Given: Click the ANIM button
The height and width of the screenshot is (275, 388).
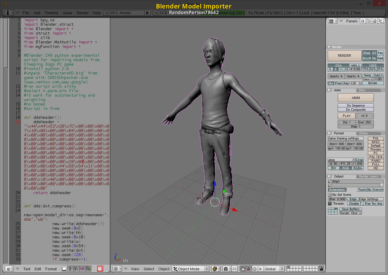Looking at the screenshot, I should (x=356, y=98).
